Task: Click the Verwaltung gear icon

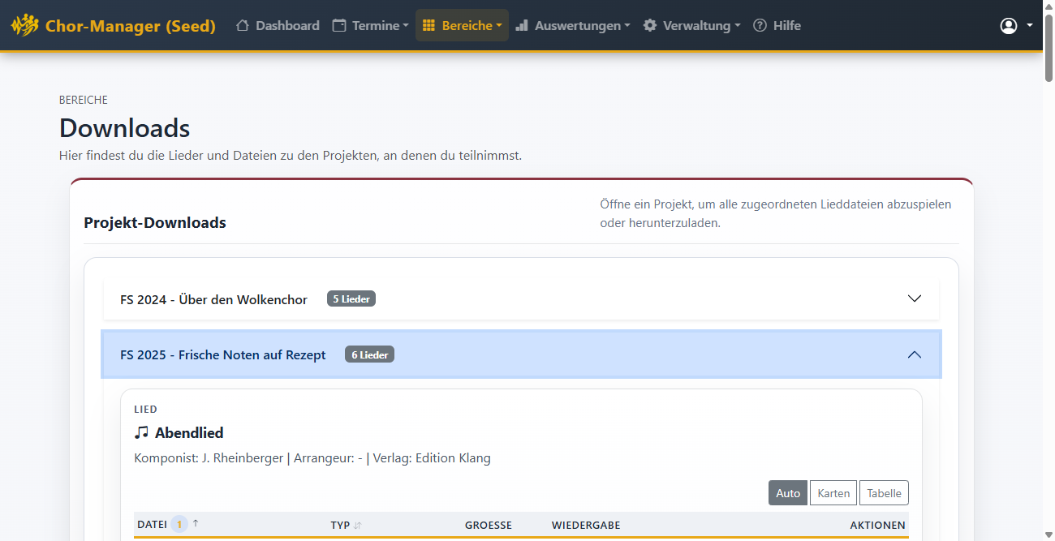Action: (x=650, y=25)
